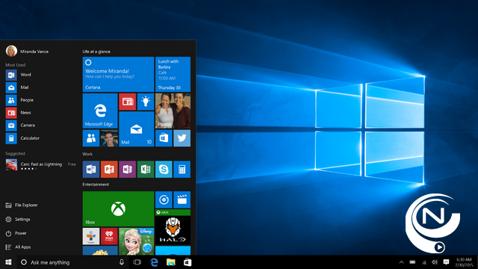Open the Halo game tile

[x=173, y=227]
